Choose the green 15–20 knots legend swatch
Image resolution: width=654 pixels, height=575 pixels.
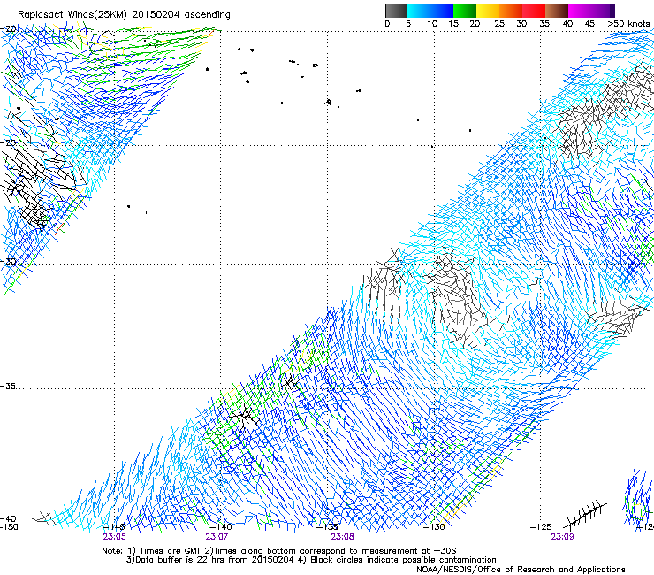tap(465, 11)
